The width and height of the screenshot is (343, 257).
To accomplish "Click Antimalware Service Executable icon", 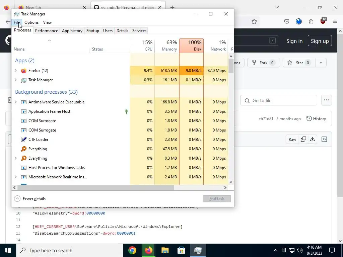I will (24, 102).
